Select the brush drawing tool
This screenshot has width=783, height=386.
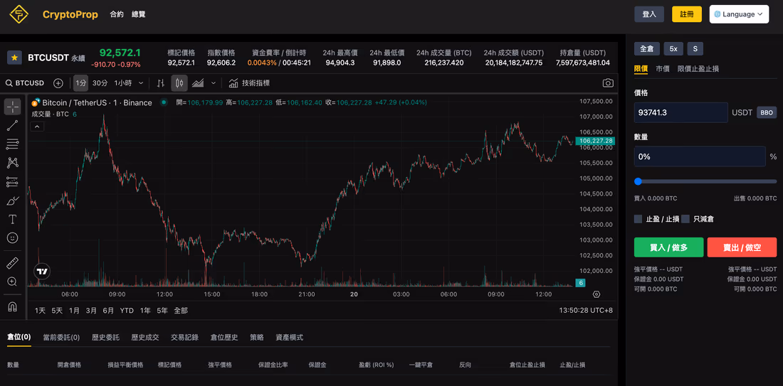[x=13, y=200]
